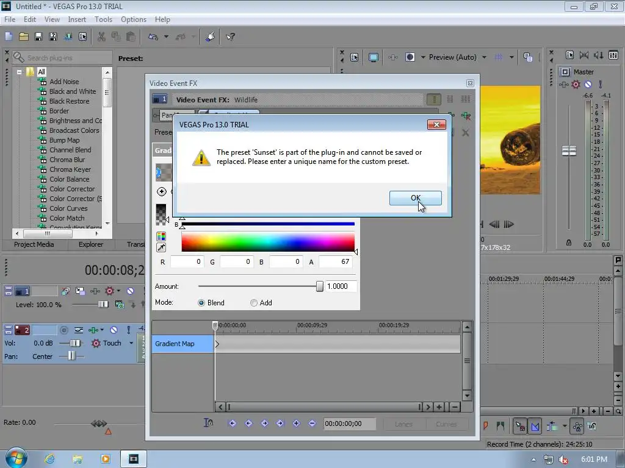Screen dimensions: 625x468
Task: Open track 1 FX gear dropdown arrow
Action: tap(118, 291)
